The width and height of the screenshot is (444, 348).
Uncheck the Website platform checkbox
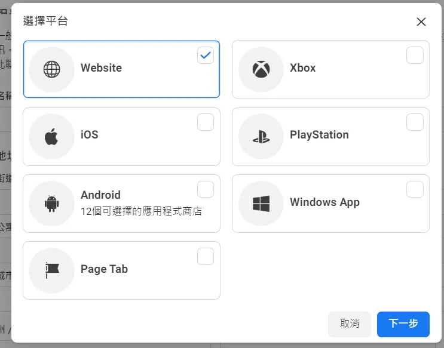pos(206,56)
